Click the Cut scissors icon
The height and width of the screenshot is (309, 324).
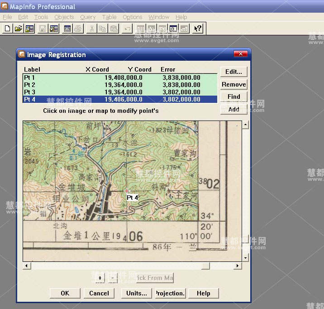tap(92, 29)
